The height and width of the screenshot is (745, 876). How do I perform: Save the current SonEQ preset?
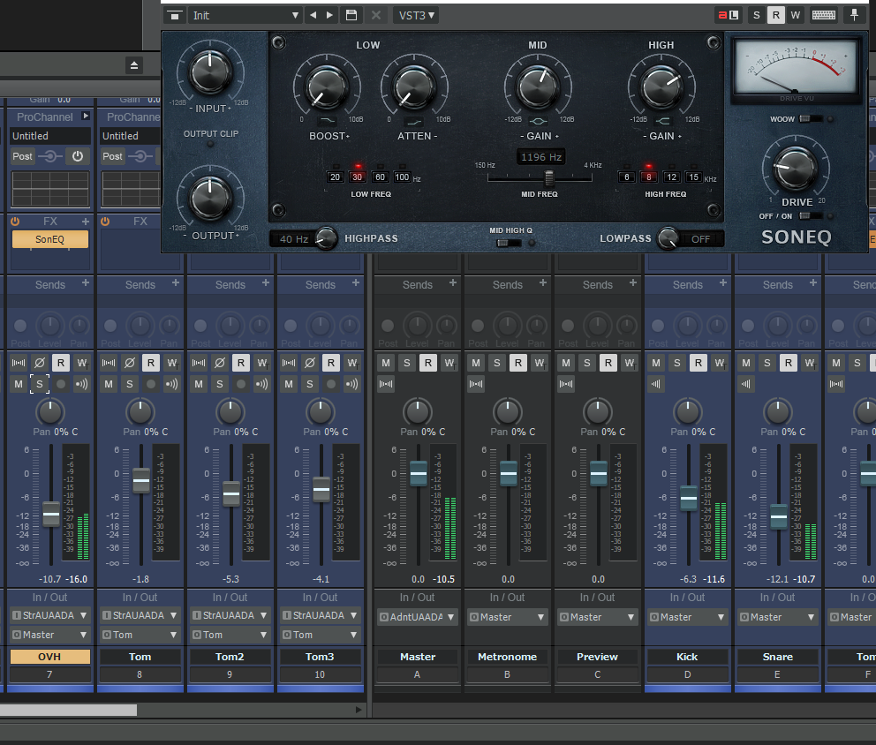click(351, 15)
